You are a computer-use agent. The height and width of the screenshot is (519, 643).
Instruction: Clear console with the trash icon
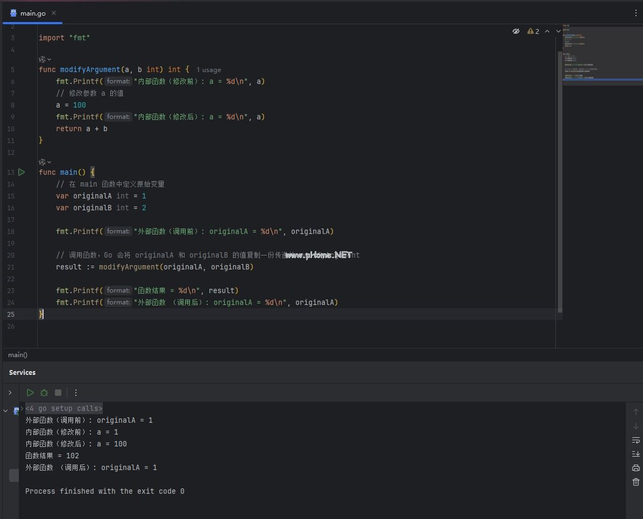click(x=635, y=482)
